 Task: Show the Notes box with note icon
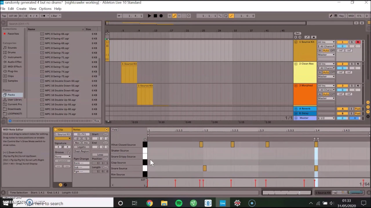tap(61, 185)
